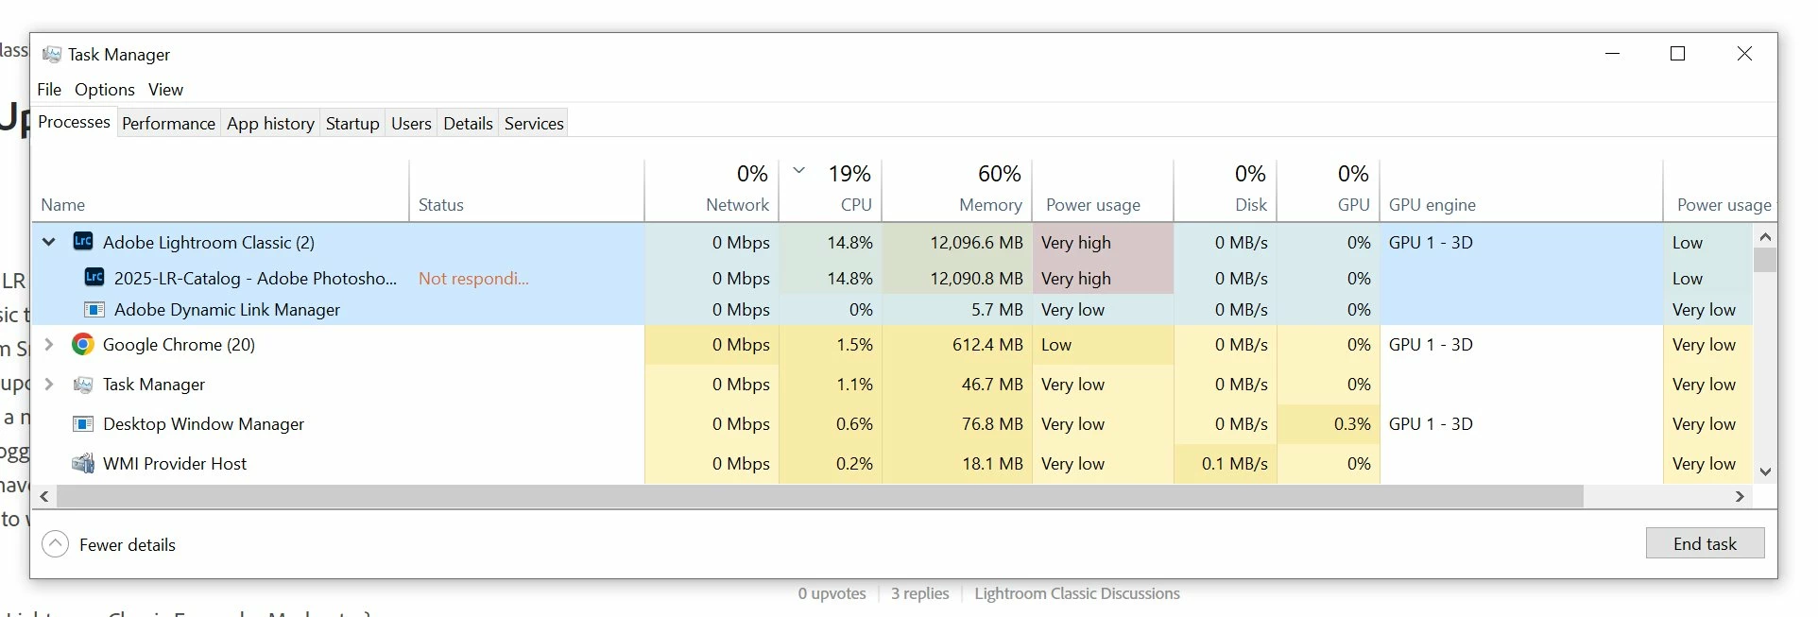This screenshot has height=617, width=1818.
Task: Sort by the Disk column header
Action: click(1226, 191)
